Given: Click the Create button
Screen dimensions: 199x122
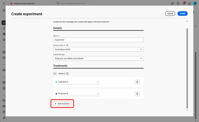Looking at the screenshot, I should click(x=183, y=14).
